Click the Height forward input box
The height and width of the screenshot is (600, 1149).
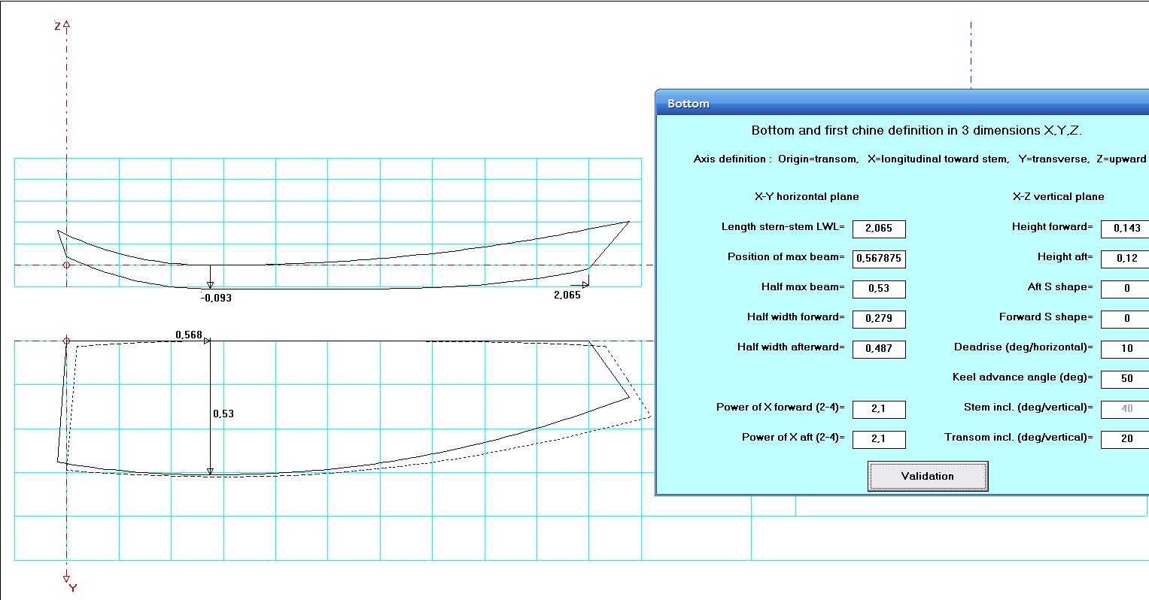tap(1126, 229)
